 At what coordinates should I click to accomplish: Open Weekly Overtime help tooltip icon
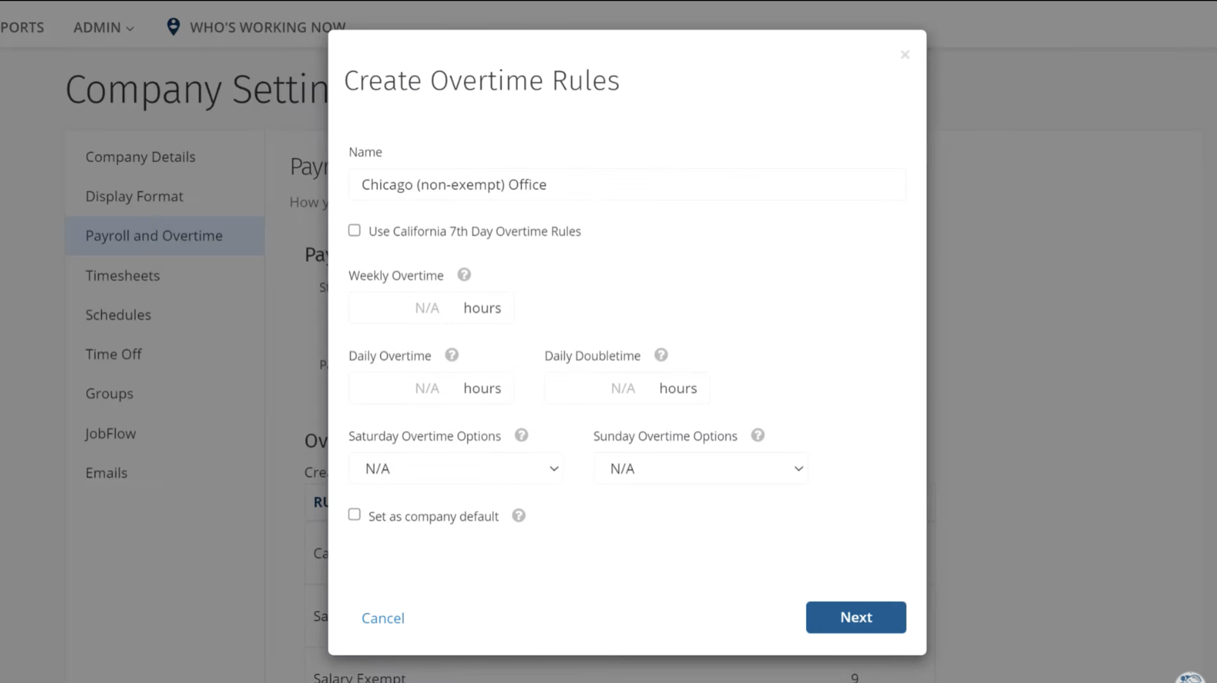(464, 275)
